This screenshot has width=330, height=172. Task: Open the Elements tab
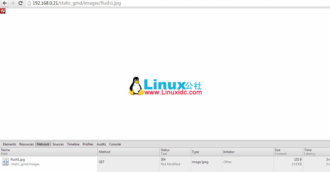tap(10, 144)
